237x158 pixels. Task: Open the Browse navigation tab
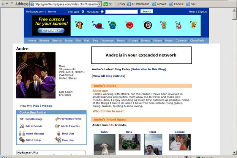44,41
